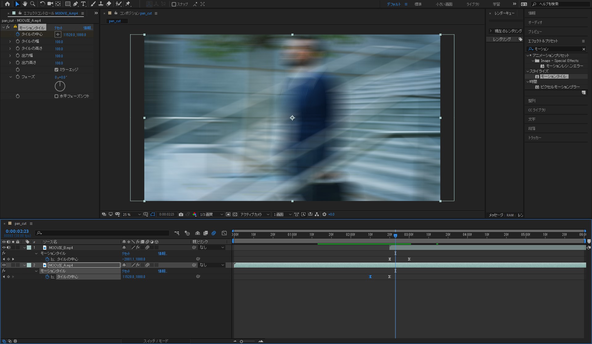Screen dimensions: 592x344
Task: Click the Render button
Action: 502,39
